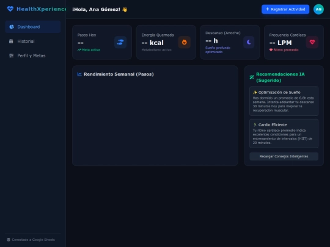Click the Historial calendar icon
Image resolution: width=330 pixels, height=247 pixels.
point(11,41)
